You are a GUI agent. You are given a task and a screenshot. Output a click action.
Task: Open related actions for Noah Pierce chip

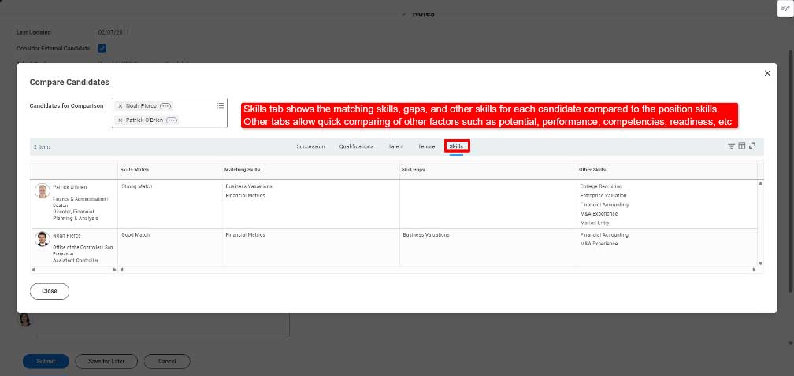coord(165,105)
